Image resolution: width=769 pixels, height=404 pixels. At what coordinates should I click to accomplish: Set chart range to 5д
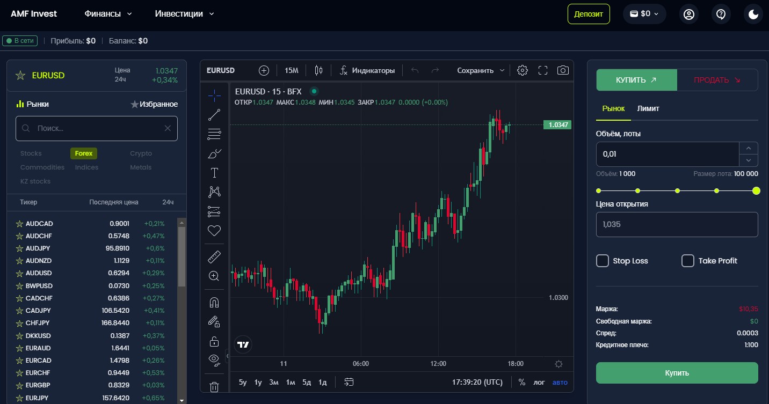307,383
